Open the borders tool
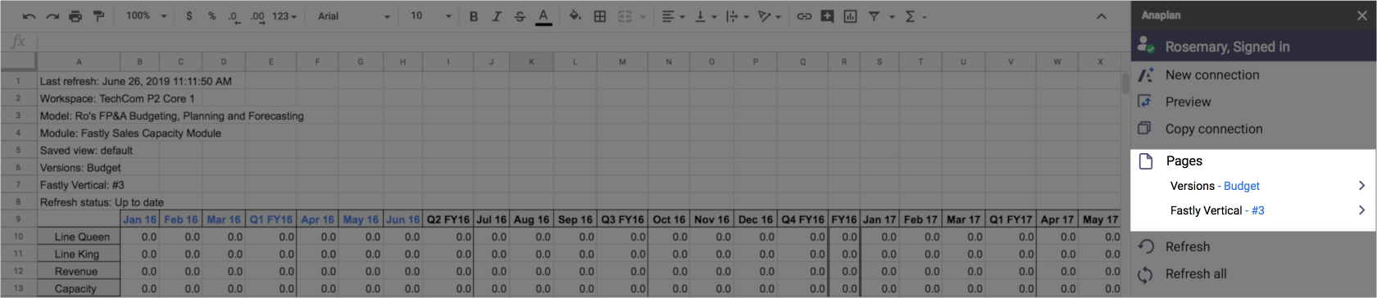The width and height of the screenshot is (1377, 298). point(600,16)
